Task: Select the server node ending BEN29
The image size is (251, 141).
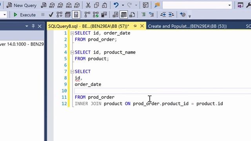Action: pyautogui.click(x=22, y=44)
